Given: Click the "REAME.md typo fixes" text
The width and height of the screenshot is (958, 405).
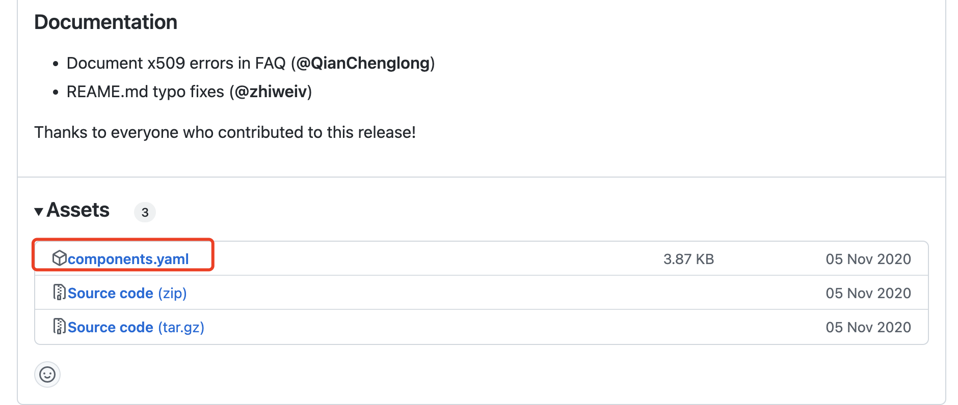Looking at the screenshot, I should click(x=145, y=92).
